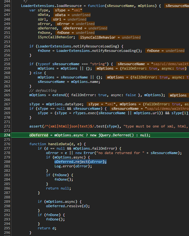Click inline value sType = "xml" on line 246
Viewport: 189px width, 236px height.
pos(68,10)
